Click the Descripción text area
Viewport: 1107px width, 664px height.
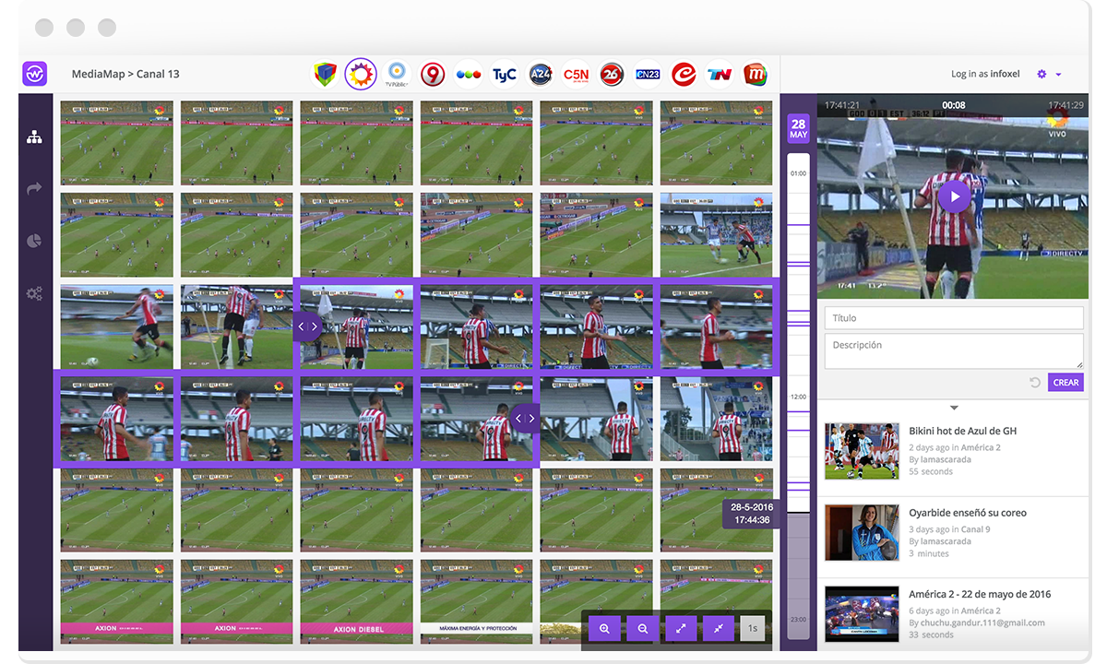(954, 351)
